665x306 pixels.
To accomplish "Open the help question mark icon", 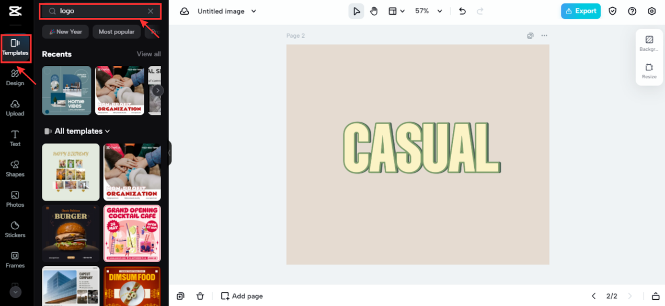I will 632,11.
